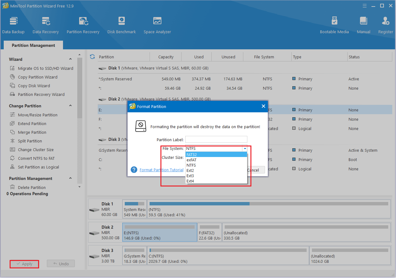396x278 pixels.
Task: Select NTFS option in dropdown list
Action: [x=216, y=165]
